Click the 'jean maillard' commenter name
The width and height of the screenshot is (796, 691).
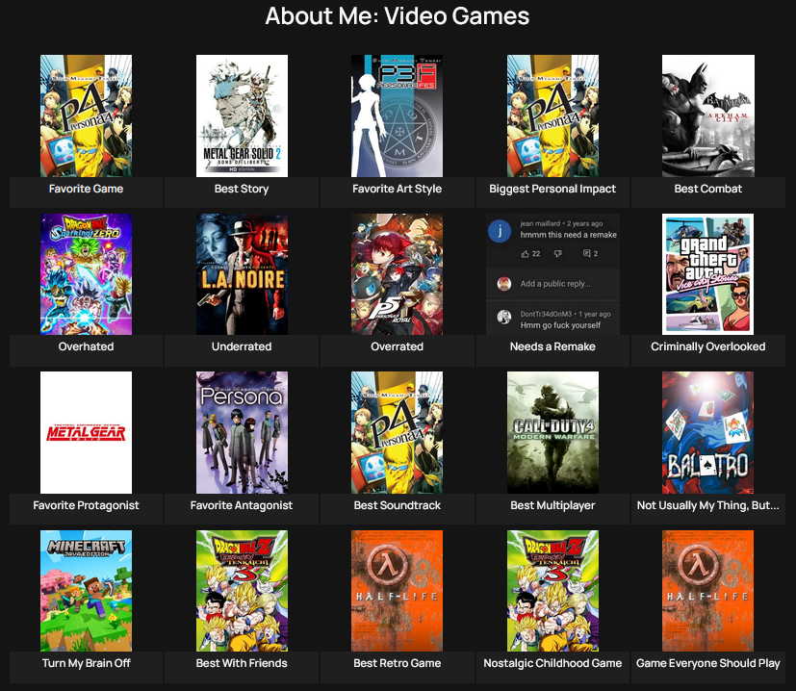540,223
